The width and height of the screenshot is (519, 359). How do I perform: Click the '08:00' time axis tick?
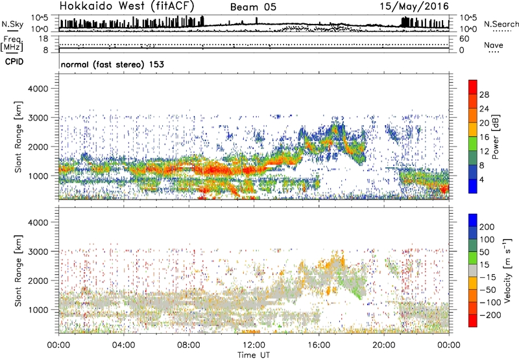tap(189, 345)
